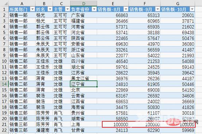Open the 主管 filter dropdown

(68, 9)
